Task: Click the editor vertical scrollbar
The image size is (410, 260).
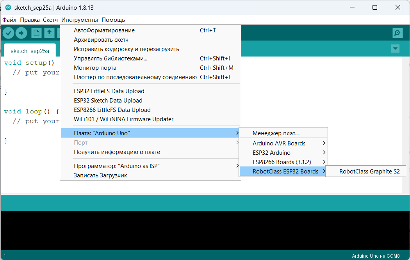Action: coord(406,125)
